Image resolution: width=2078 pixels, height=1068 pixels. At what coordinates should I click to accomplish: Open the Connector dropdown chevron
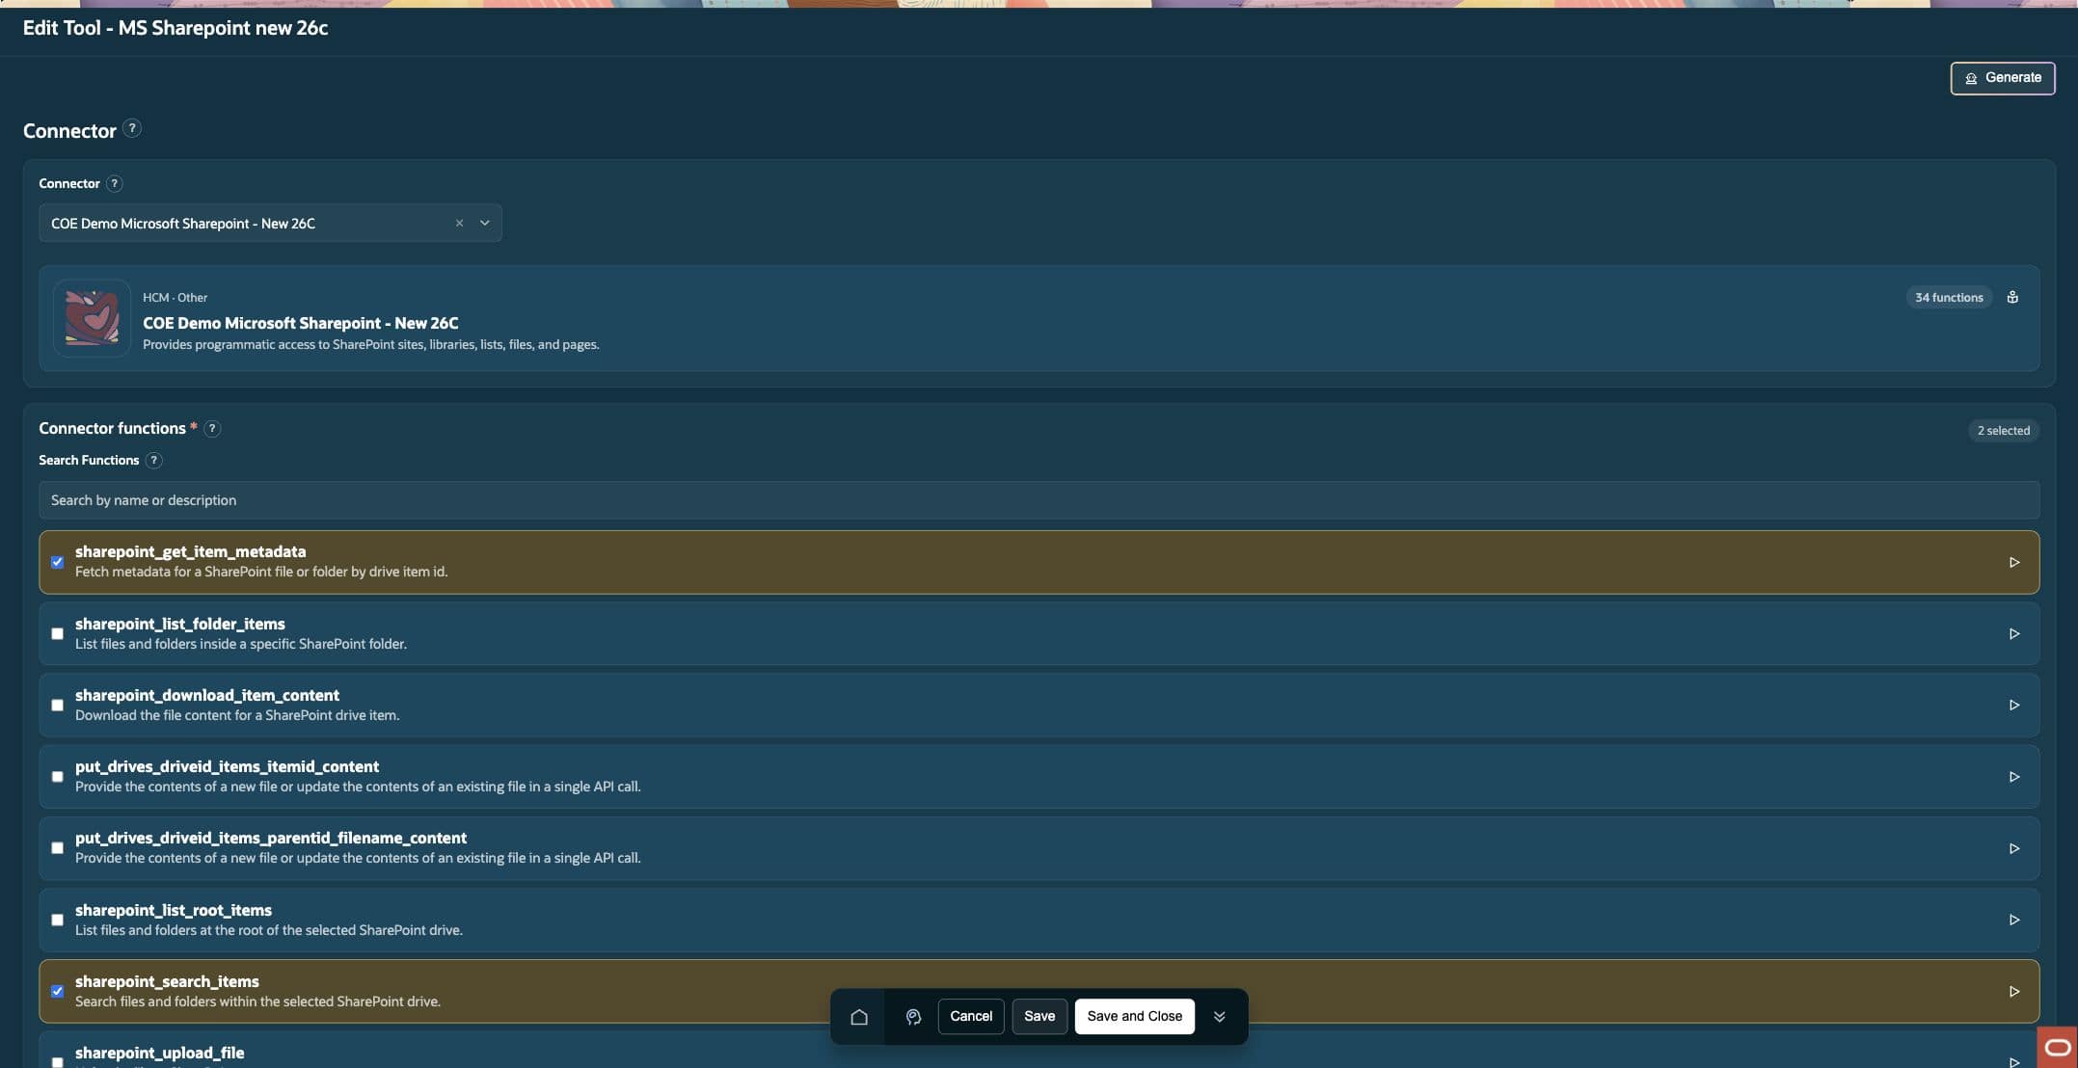(485, 223)
